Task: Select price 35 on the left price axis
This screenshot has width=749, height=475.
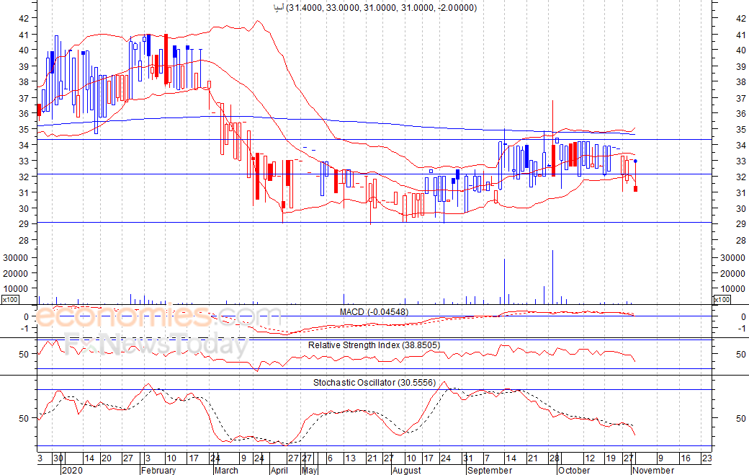Action: (24, 129)
